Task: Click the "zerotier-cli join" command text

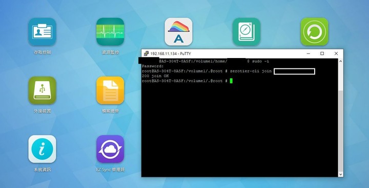Action: [251, 71]
